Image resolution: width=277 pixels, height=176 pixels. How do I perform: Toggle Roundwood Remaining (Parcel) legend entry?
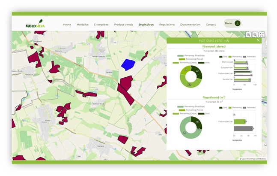191,110
